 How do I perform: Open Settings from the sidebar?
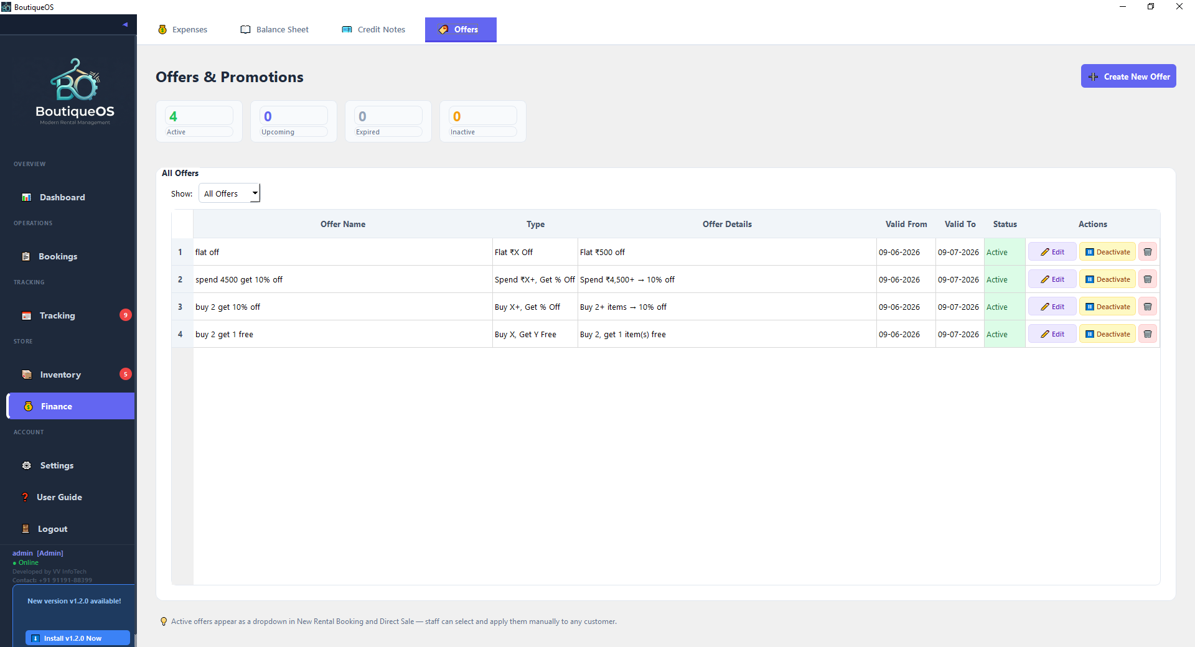tap(70, 465)
